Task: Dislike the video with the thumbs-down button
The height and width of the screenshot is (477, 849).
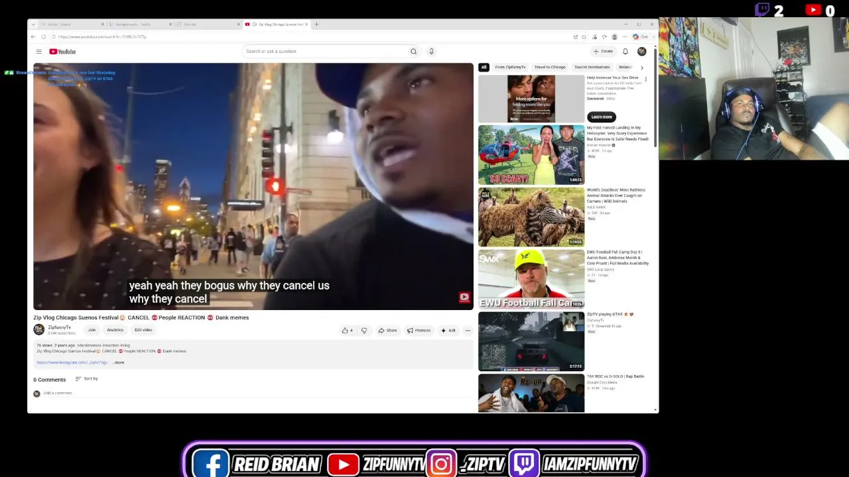Action: coord(363,331)
